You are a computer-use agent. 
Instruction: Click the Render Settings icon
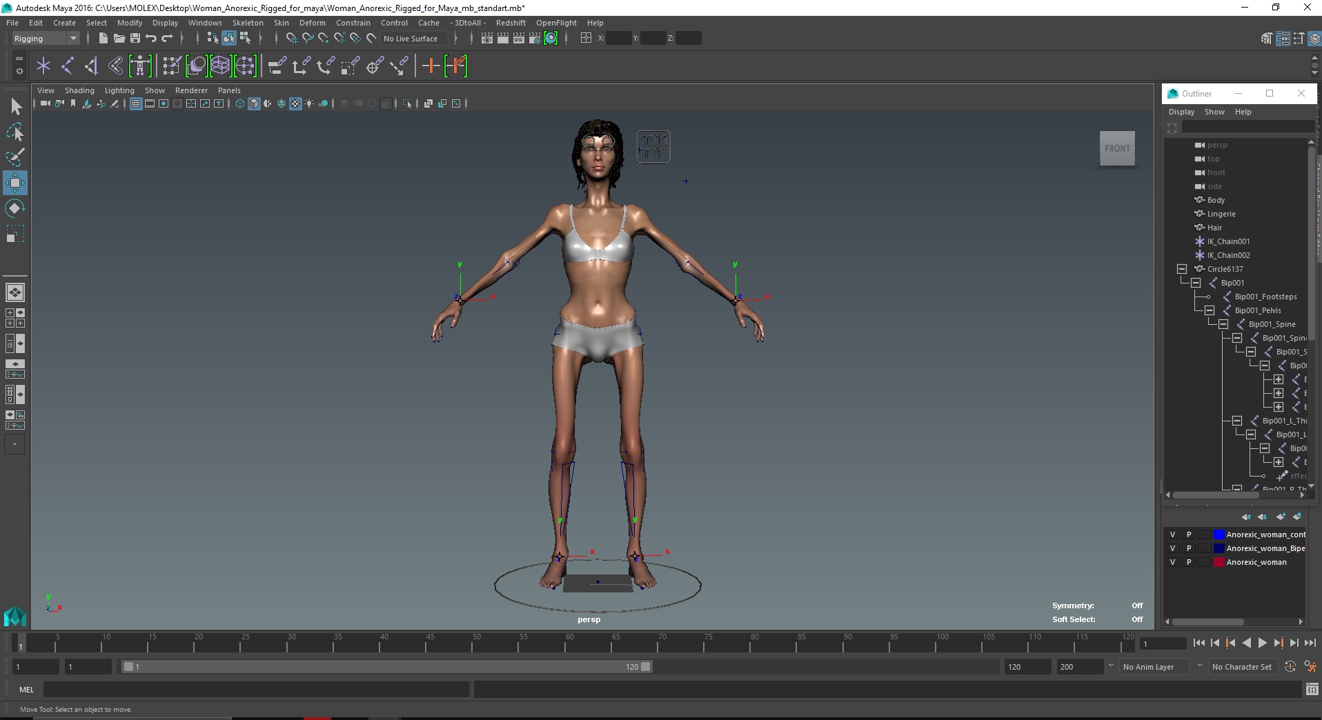tap(535, 38)
